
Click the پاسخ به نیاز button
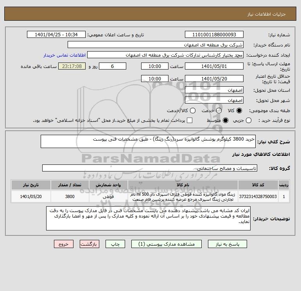(x=228, y=244)
